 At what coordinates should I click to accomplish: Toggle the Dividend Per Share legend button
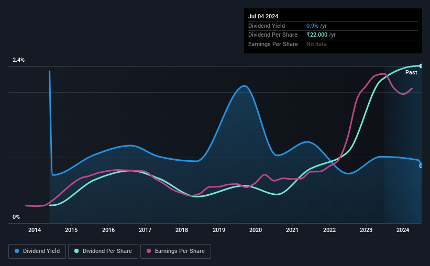click(103, 251)
